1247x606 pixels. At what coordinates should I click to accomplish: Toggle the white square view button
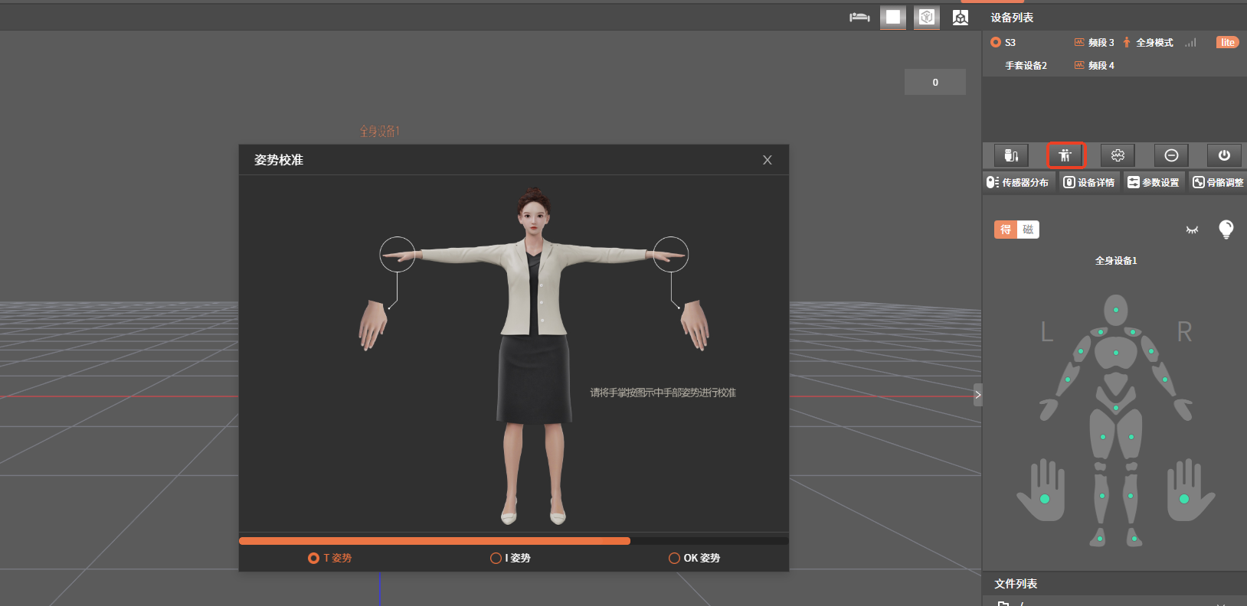(x=893, y=17)
